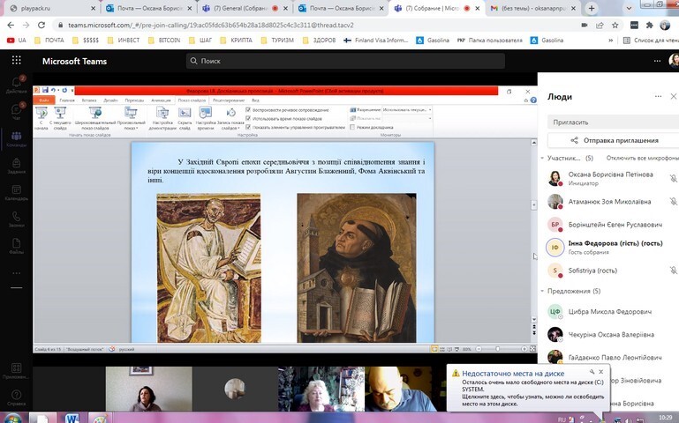Toggle 'Использовать время показа слайдов' checkbox
This screenshot has width=679, height=423.
pos(248,118)
